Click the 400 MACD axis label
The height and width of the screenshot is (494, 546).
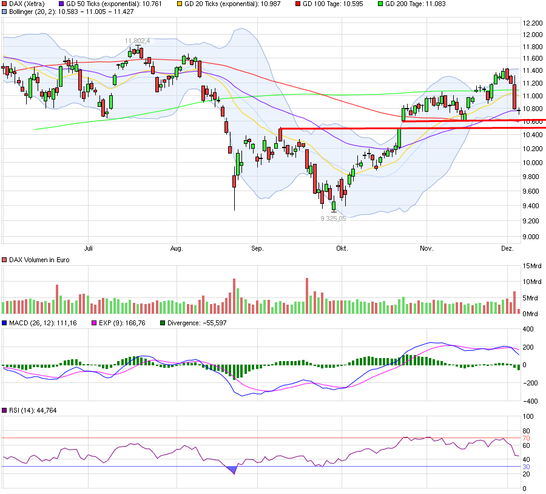point(528,329)
